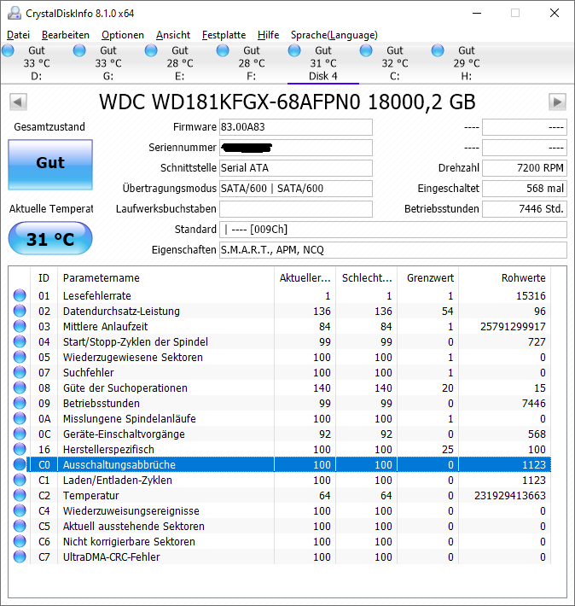Click status orb of Ausschaltungsabbrüche row
The image size is (575, 606).
20,464
